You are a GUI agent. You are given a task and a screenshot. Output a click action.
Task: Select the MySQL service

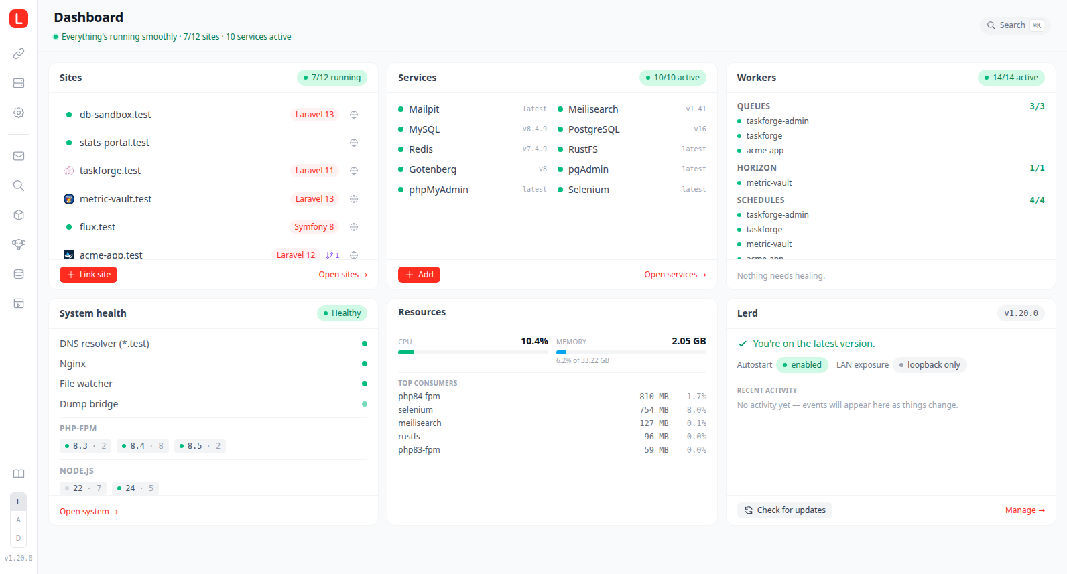(x=473, y=129)
